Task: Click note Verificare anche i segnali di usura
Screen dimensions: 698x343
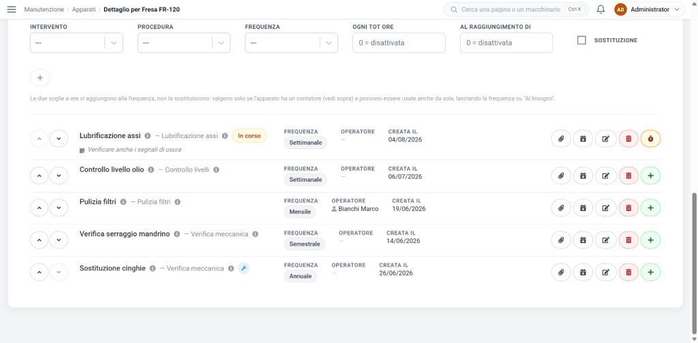Action: [x=134, y=150]
